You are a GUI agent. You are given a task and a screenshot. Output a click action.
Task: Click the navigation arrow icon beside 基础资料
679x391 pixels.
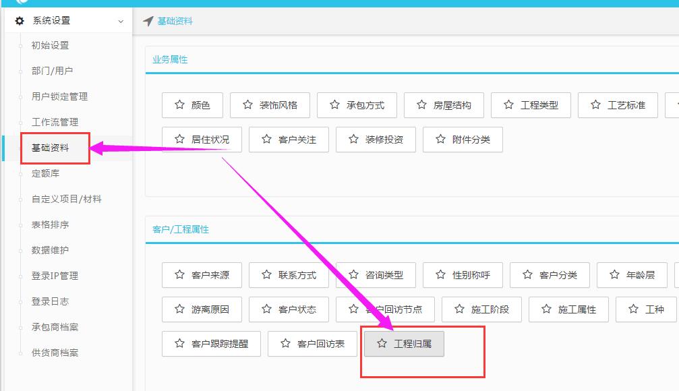point(148,21)
